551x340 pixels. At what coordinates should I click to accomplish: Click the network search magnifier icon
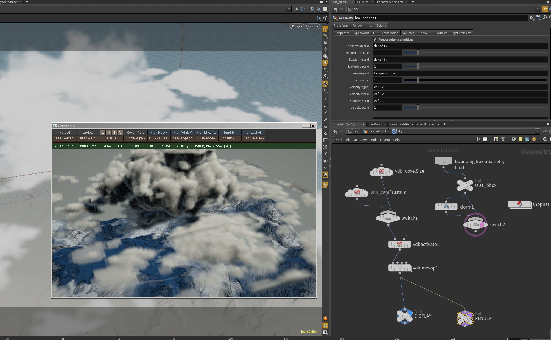[545, 139]
